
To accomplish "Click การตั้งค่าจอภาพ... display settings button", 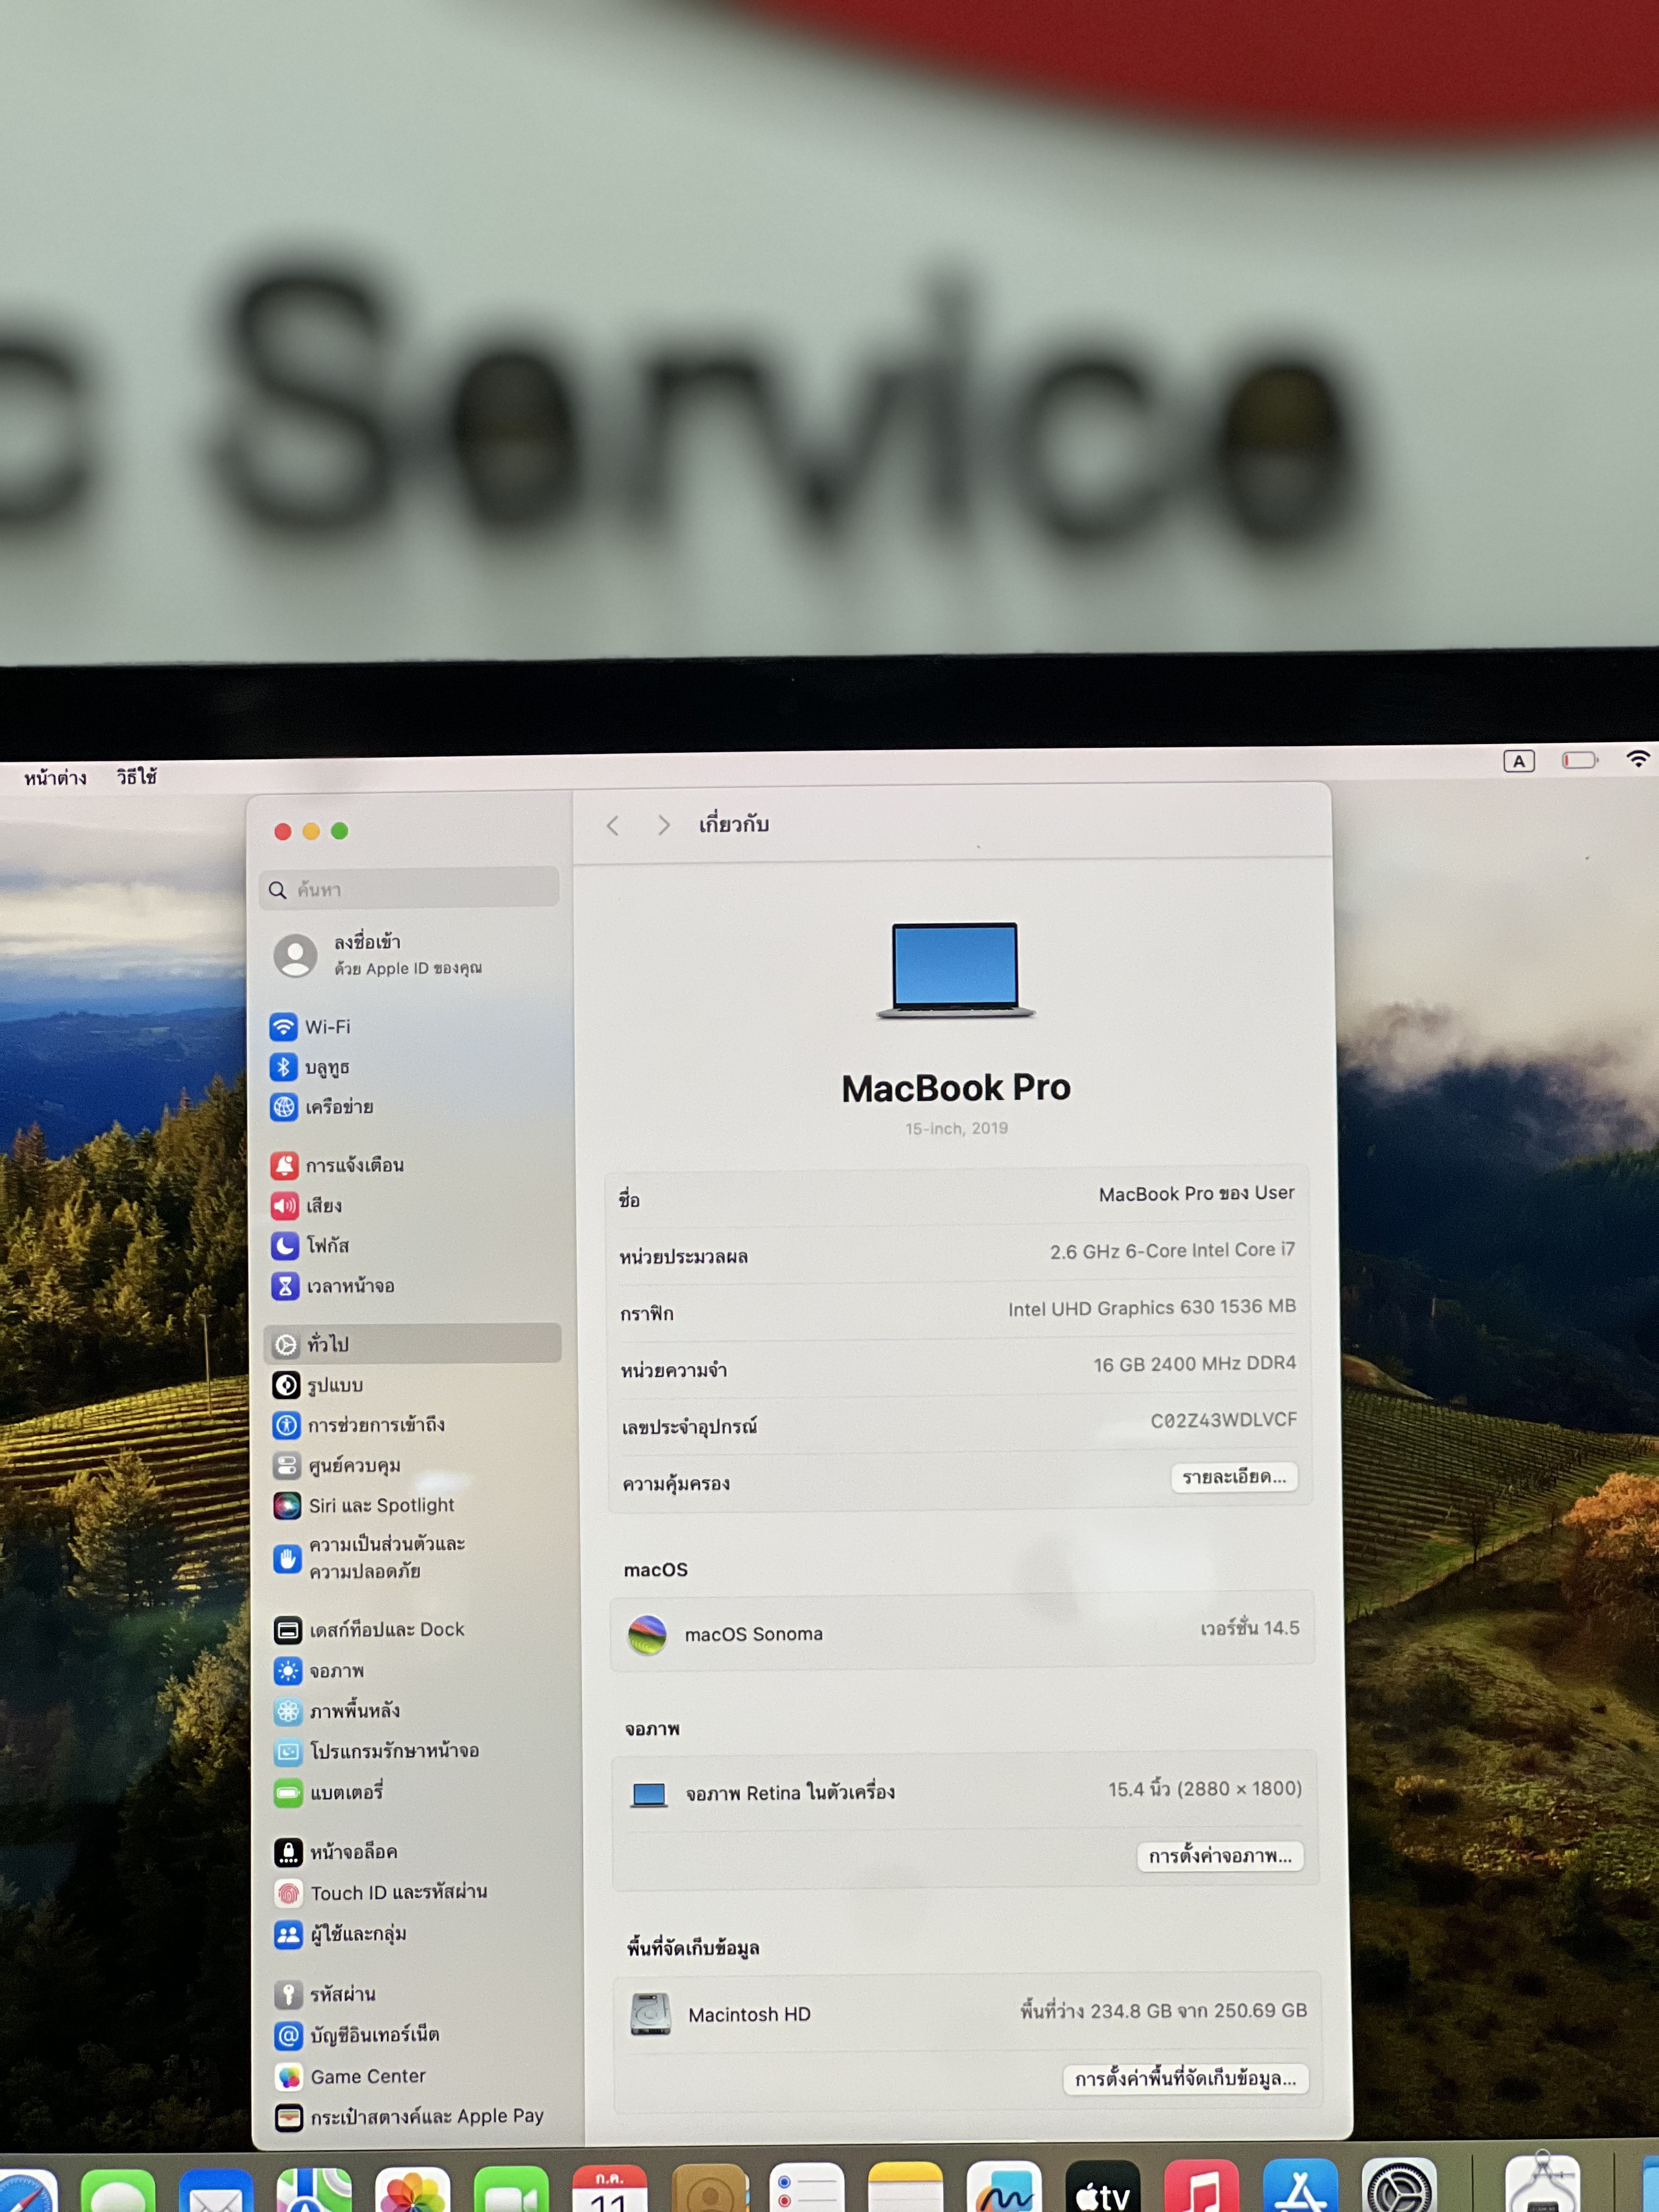I will tap(1219, 1856).
